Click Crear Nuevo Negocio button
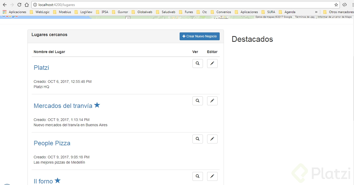Viewport: 354px width, 185px height. point(200,36)
